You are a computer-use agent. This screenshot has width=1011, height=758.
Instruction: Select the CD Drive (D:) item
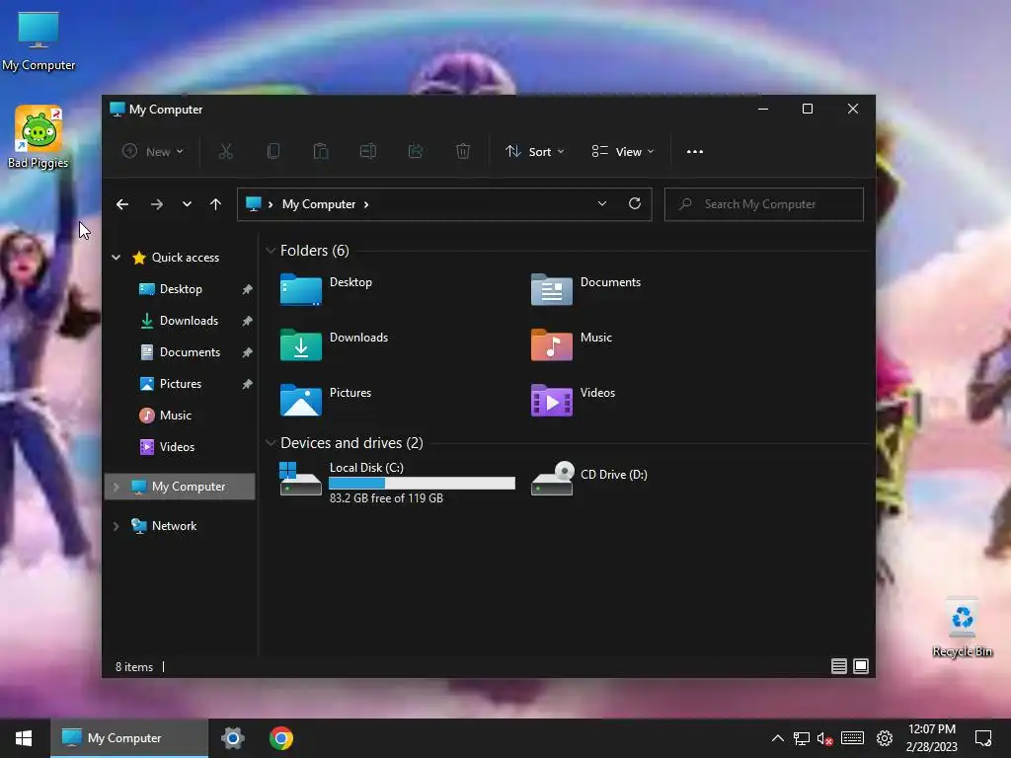click(x=588, y=479)
